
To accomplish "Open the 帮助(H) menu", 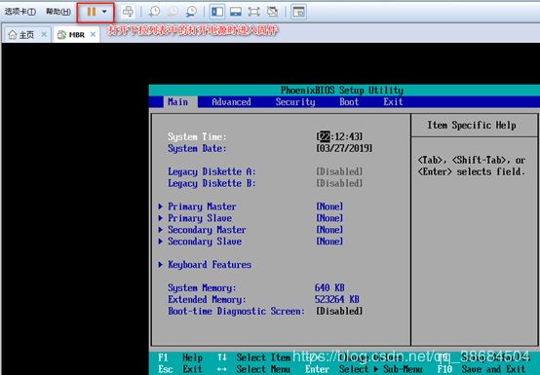I will (x=58, y=12).
